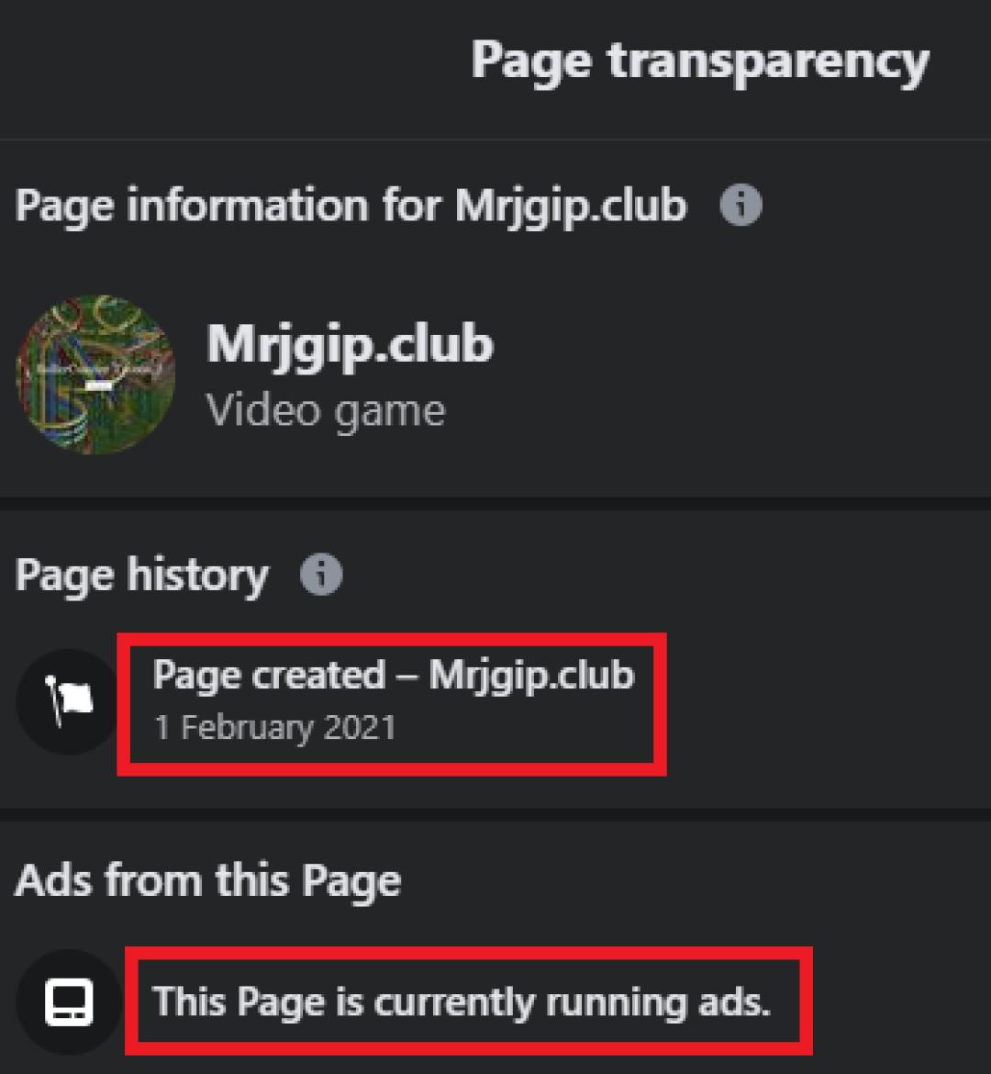Select the Video game category label
991x1074 pixels.
click(x=326, y=411)
